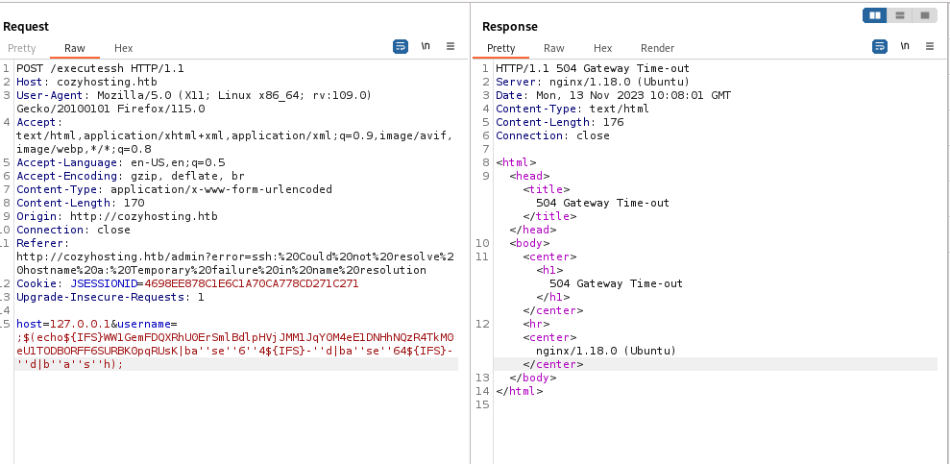The image size is (950, 464).
Task: Switch Response view to Pretty tab
Action: [501, 48]
